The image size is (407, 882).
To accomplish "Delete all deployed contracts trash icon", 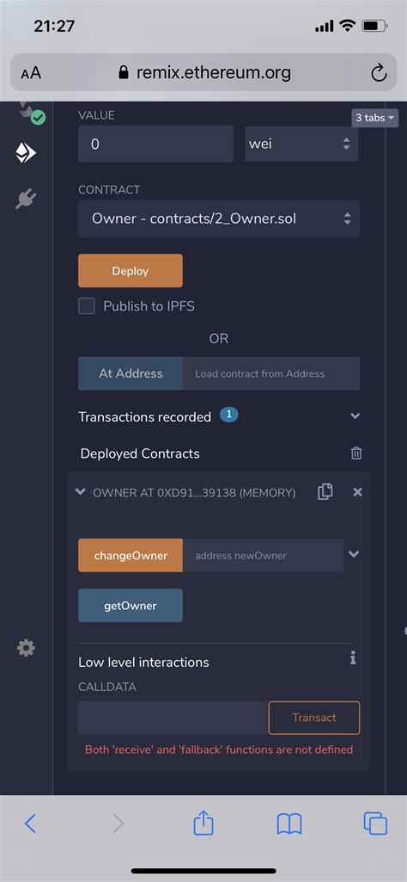I will [356, 453].
